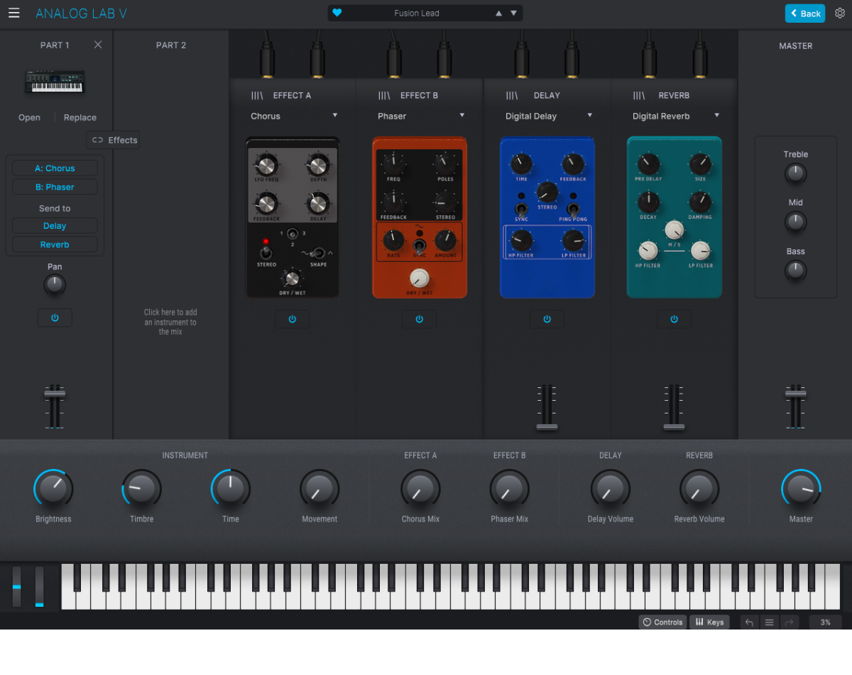
Task: Toggle the Phaser effect power button
Action: pos(420,319)
